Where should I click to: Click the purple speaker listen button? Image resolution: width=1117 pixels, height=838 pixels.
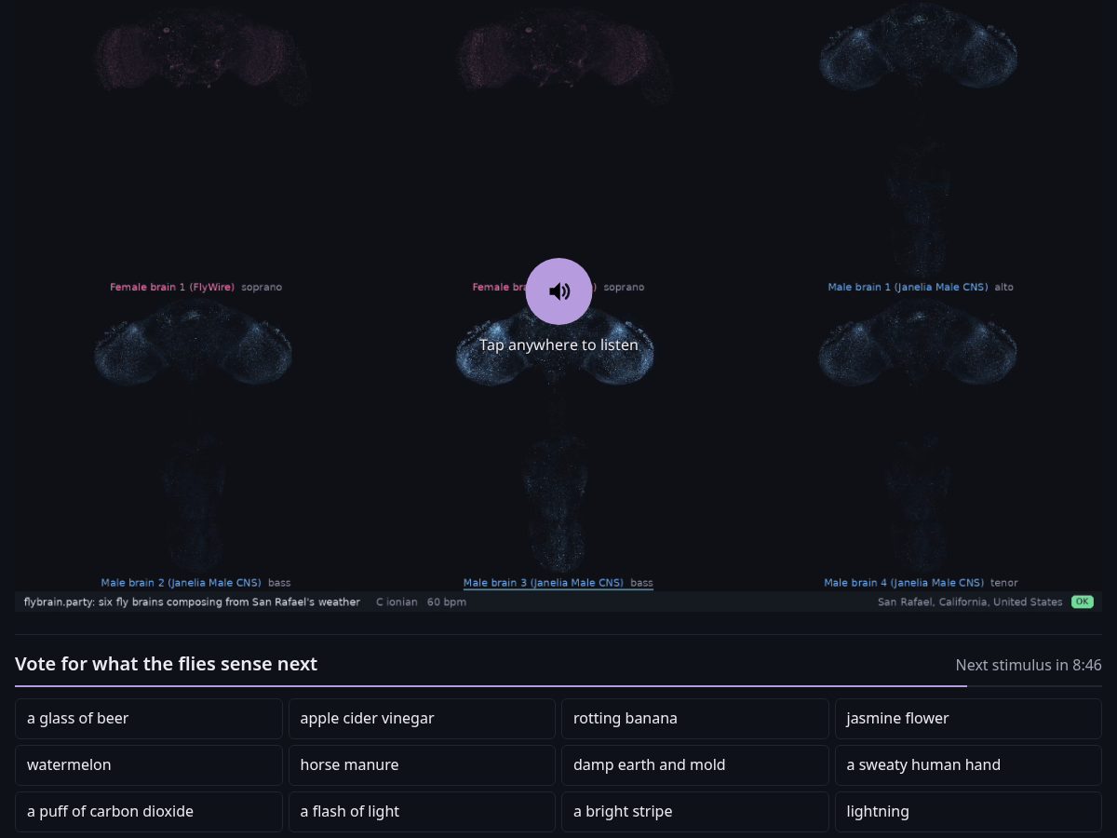point(558,291)
